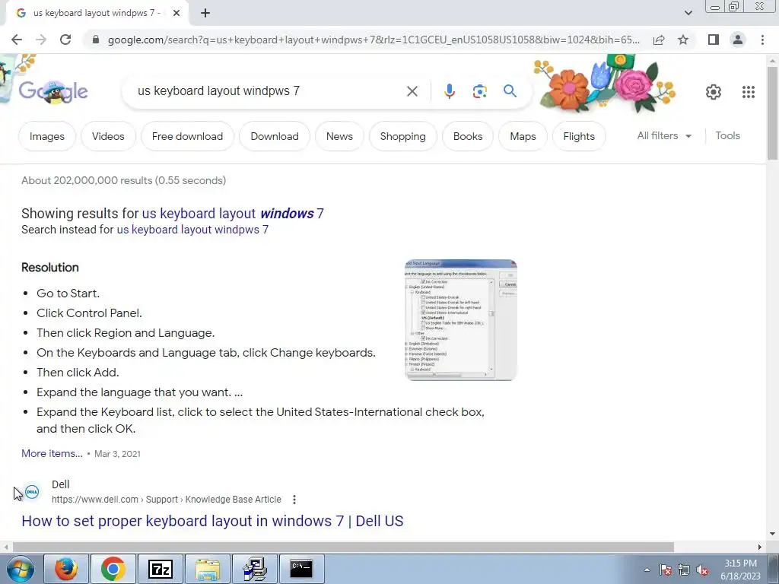This screenshot has height=584, width=779.
Task: Open the Chrome profile menu
Action: coord(738,40)
